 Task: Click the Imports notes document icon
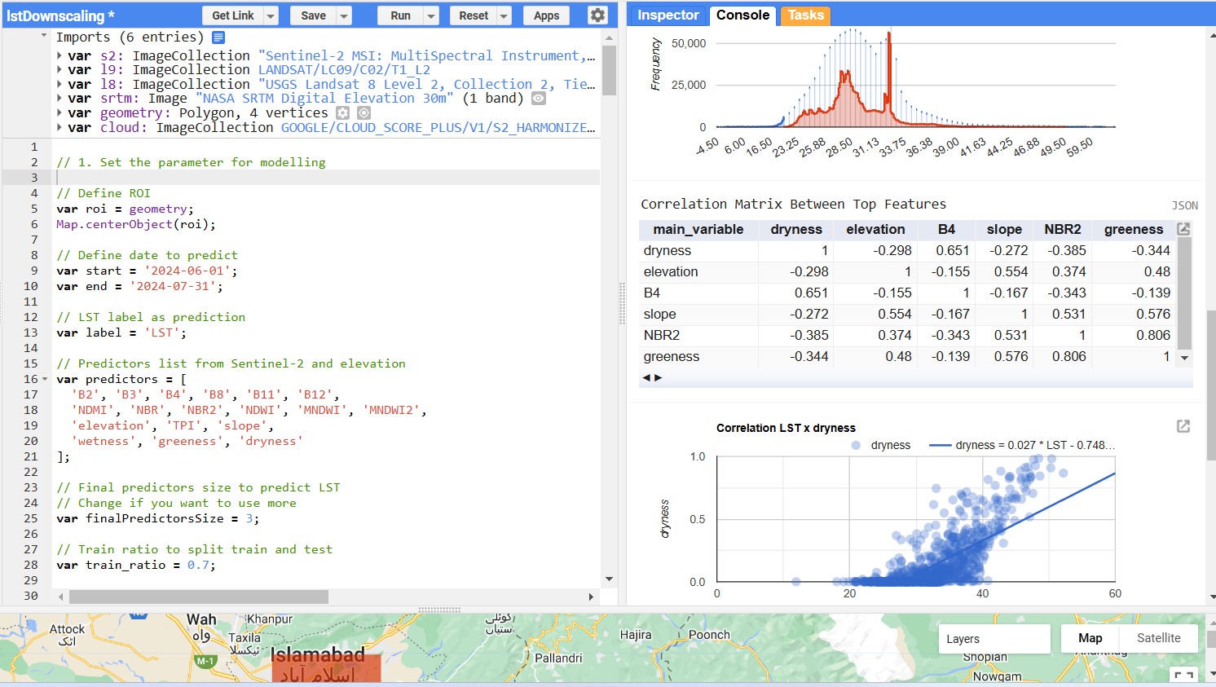pos(218,37)
